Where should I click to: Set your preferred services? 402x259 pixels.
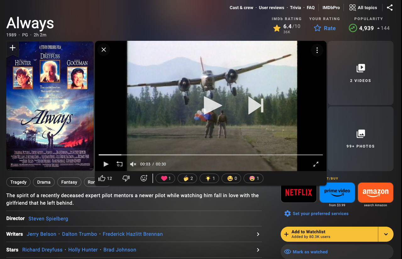click(317, 213)
